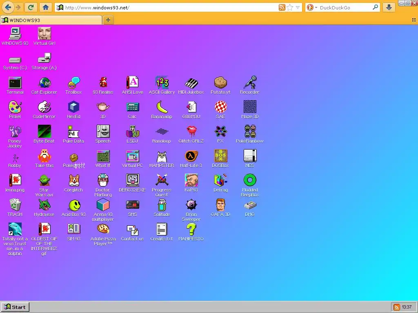This screenshot has height=313, width=418.
Task: Open the ASCII Gallery icon
Action: click(x=162, y=86)
